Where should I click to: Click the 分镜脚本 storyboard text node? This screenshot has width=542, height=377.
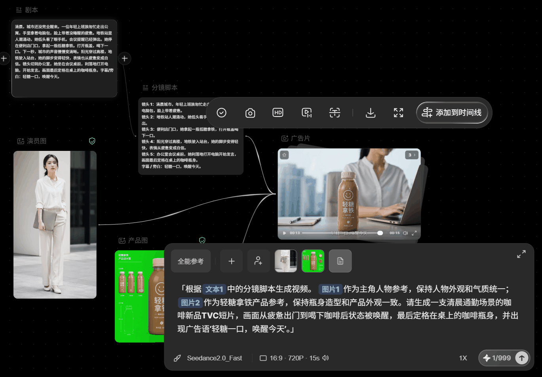coord(190,136)
